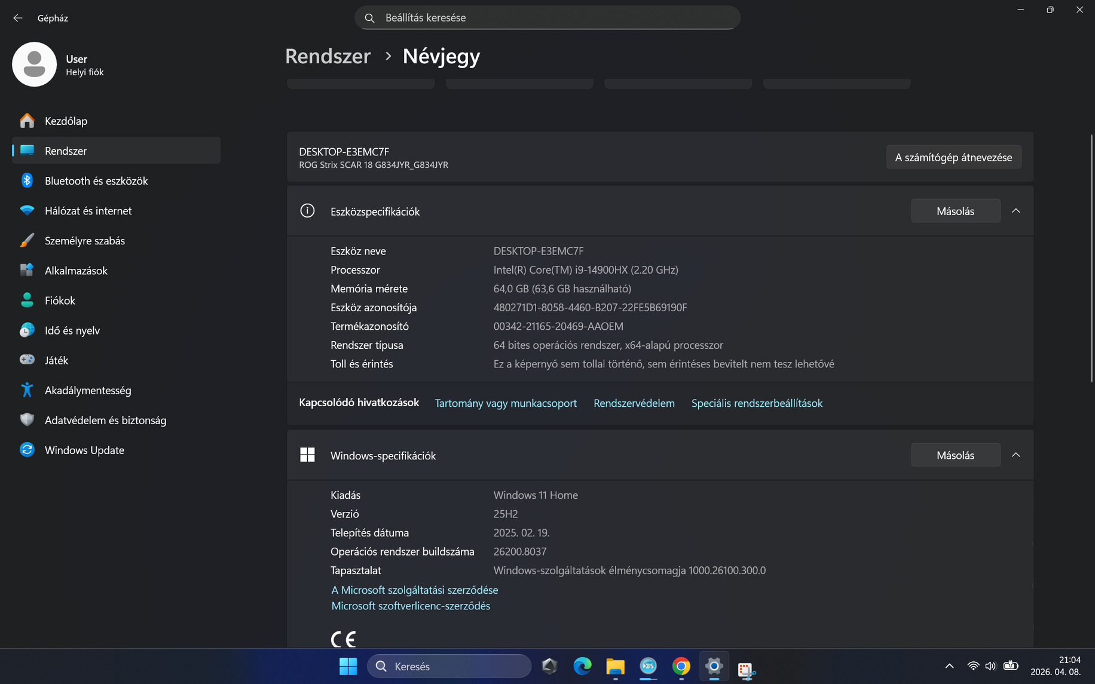Click the version value '25H2'

pos(506,514)
